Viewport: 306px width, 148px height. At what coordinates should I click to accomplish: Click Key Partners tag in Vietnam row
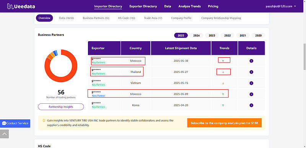pos(99,85)
